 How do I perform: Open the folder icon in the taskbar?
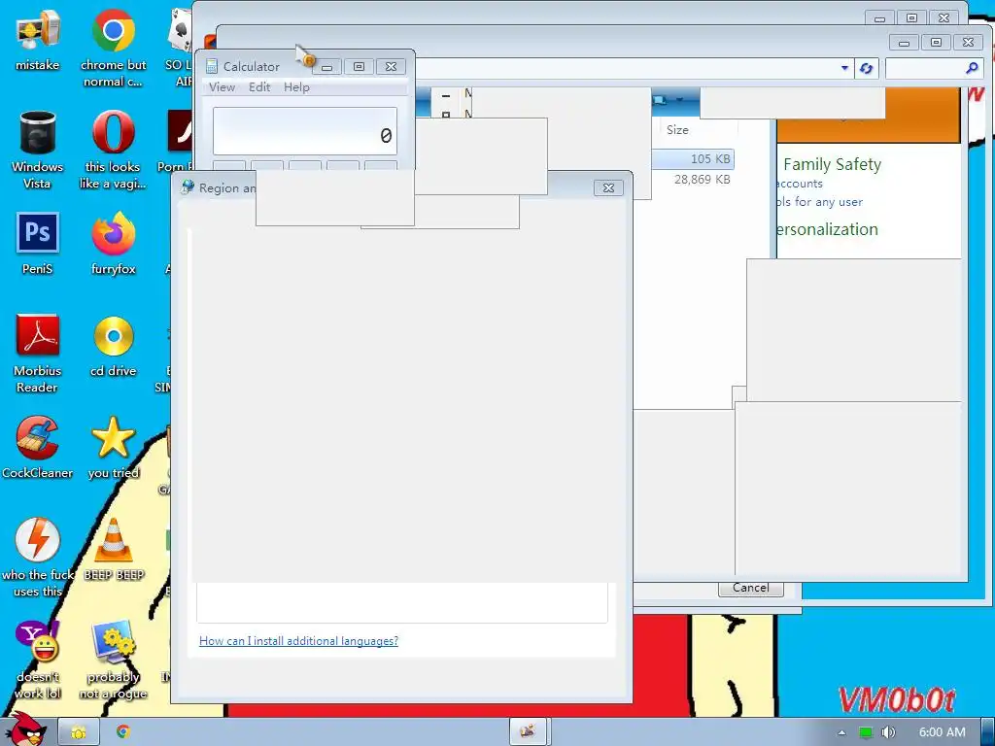tap(79, 732)
